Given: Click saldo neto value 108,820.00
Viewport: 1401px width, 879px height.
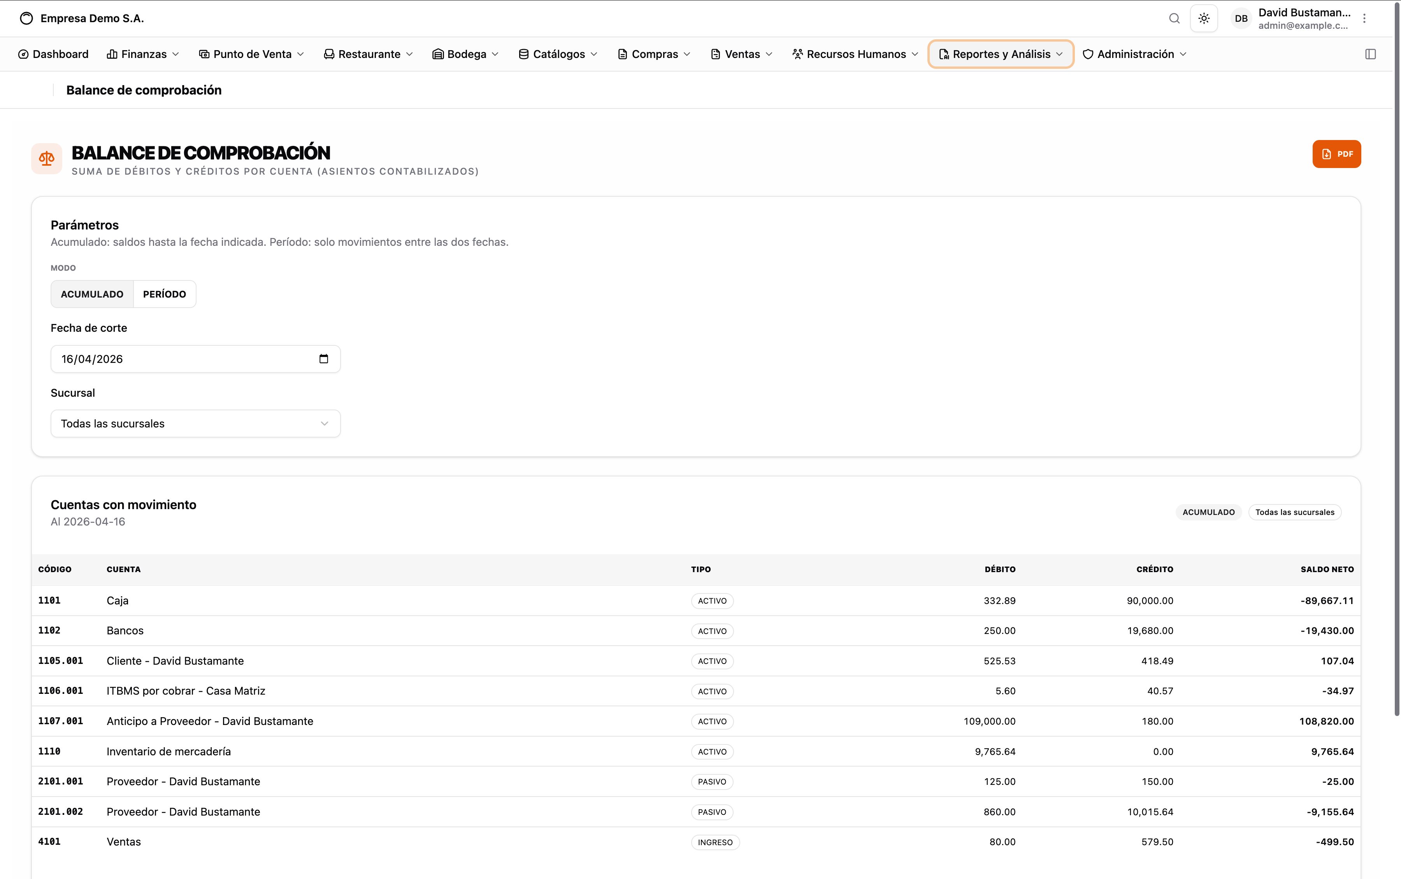Looking at the screenshot, I should (x=1327, y=721).
